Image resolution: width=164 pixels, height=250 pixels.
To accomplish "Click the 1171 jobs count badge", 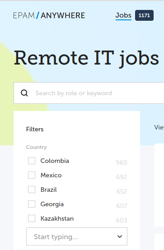I will (145, 15).
